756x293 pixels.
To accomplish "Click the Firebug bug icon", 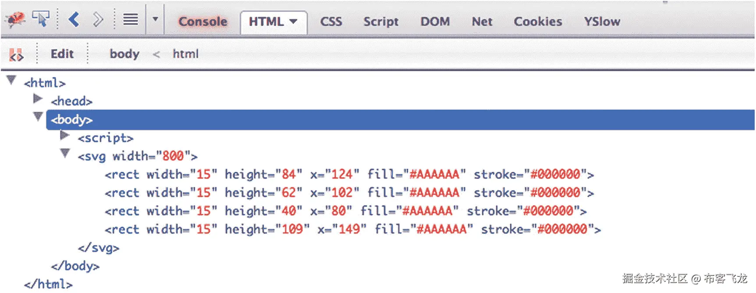I will pyautogui.click(x=15, y=19).
